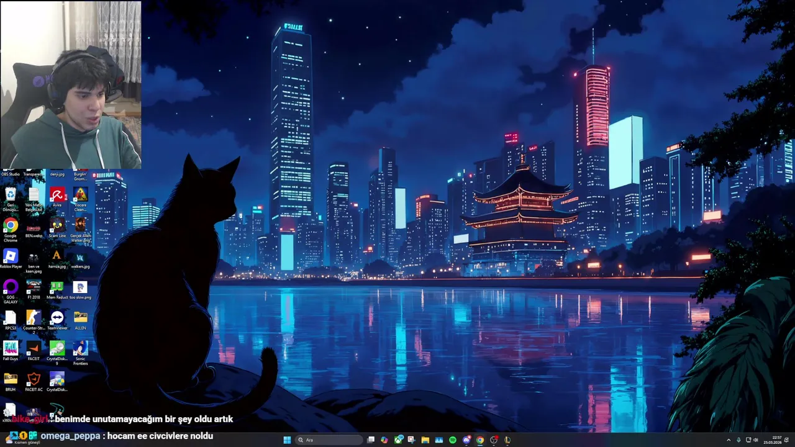Select the hamza.jpg desktop file
795x447 pixels.
[57, 259]
